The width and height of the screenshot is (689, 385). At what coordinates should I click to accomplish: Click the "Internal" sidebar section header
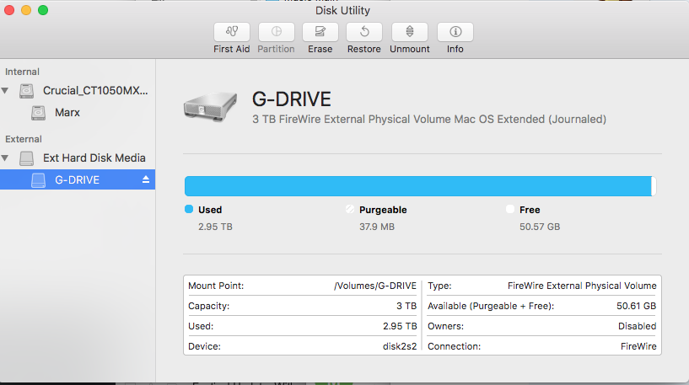(23, 72)
